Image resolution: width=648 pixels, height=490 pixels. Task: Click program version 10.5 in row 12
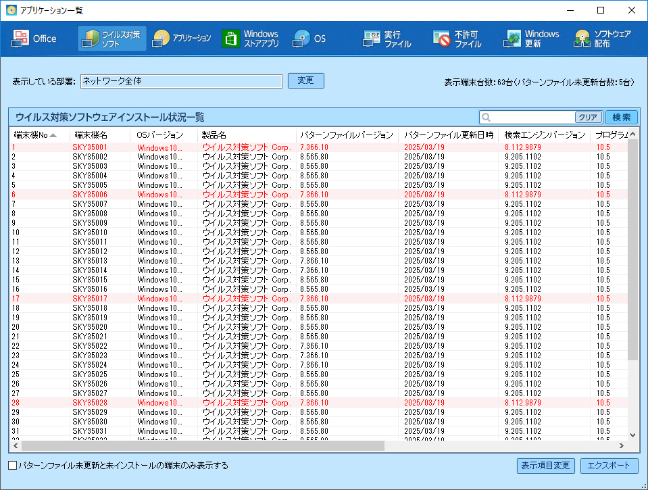coord(603,251)
